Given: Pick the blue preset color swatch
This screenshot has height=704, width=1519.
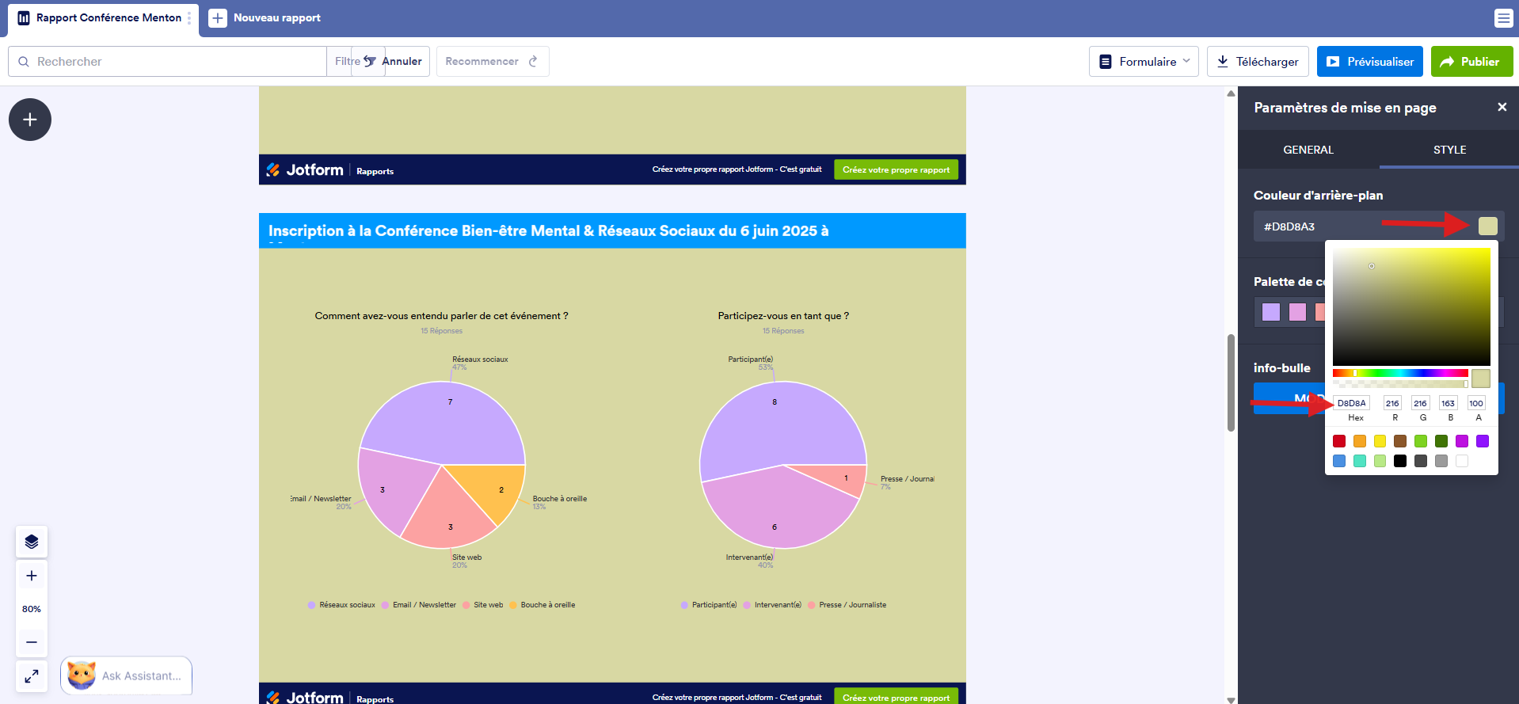Looking at the screenshot, I should 1339,461.
